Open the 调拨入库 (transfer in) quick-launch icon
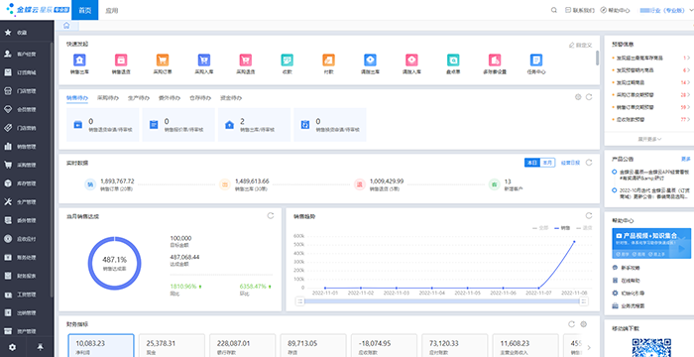 click(411, 60)
